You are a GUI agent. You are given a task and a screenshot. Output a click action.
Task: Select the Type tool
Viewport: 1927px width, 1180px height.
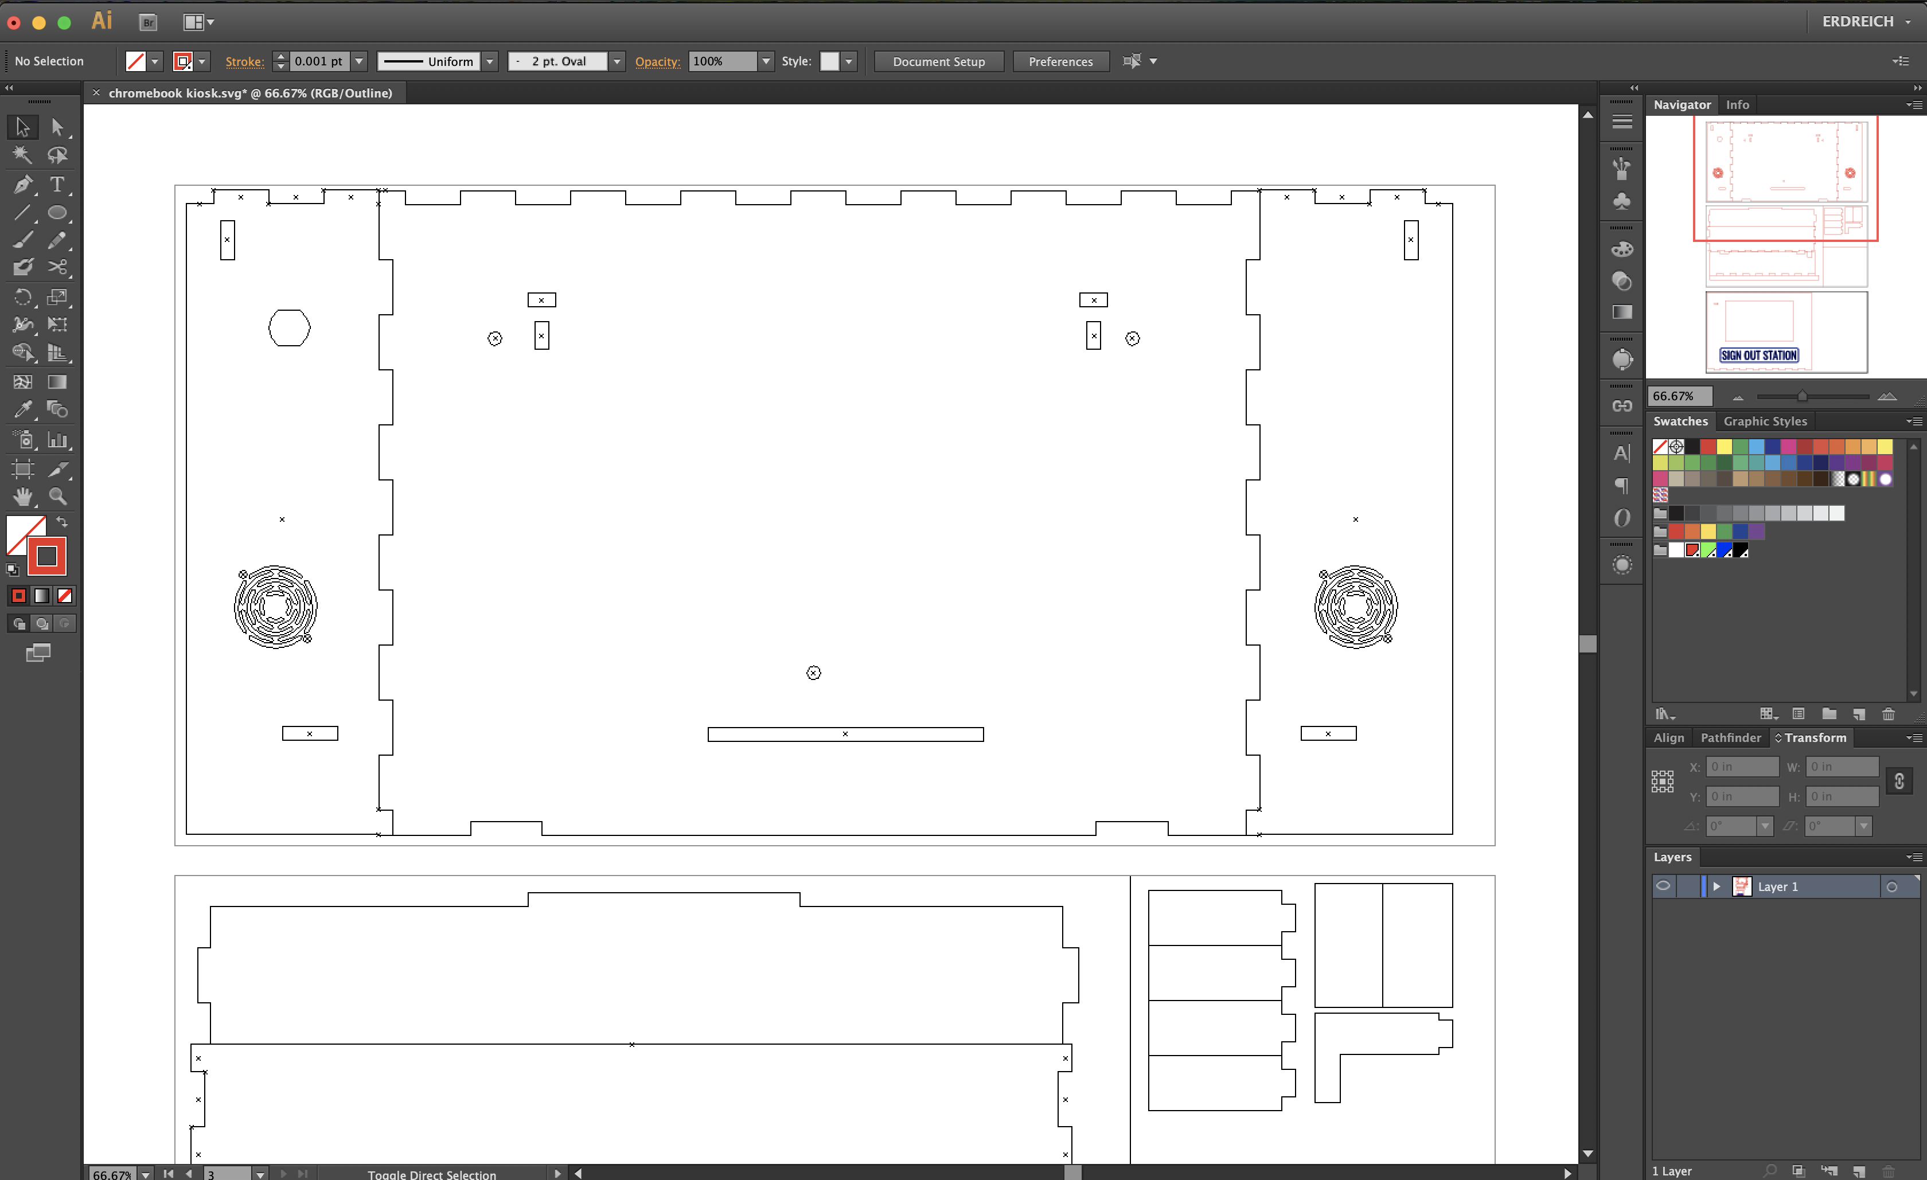[x=58, y=185]
